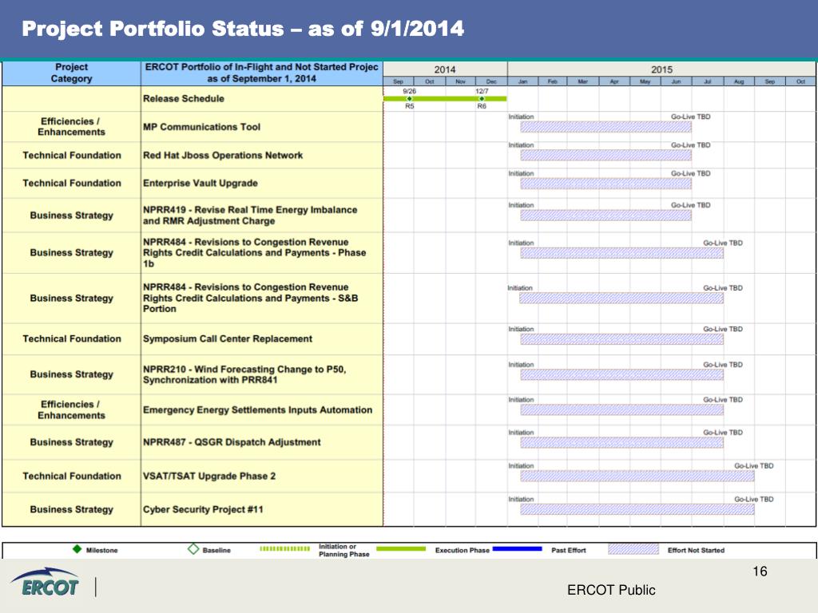Screen dimensions: 818x613
Task: Select the Enterprise Vault Upgrade project name
Action: (201, 183)
